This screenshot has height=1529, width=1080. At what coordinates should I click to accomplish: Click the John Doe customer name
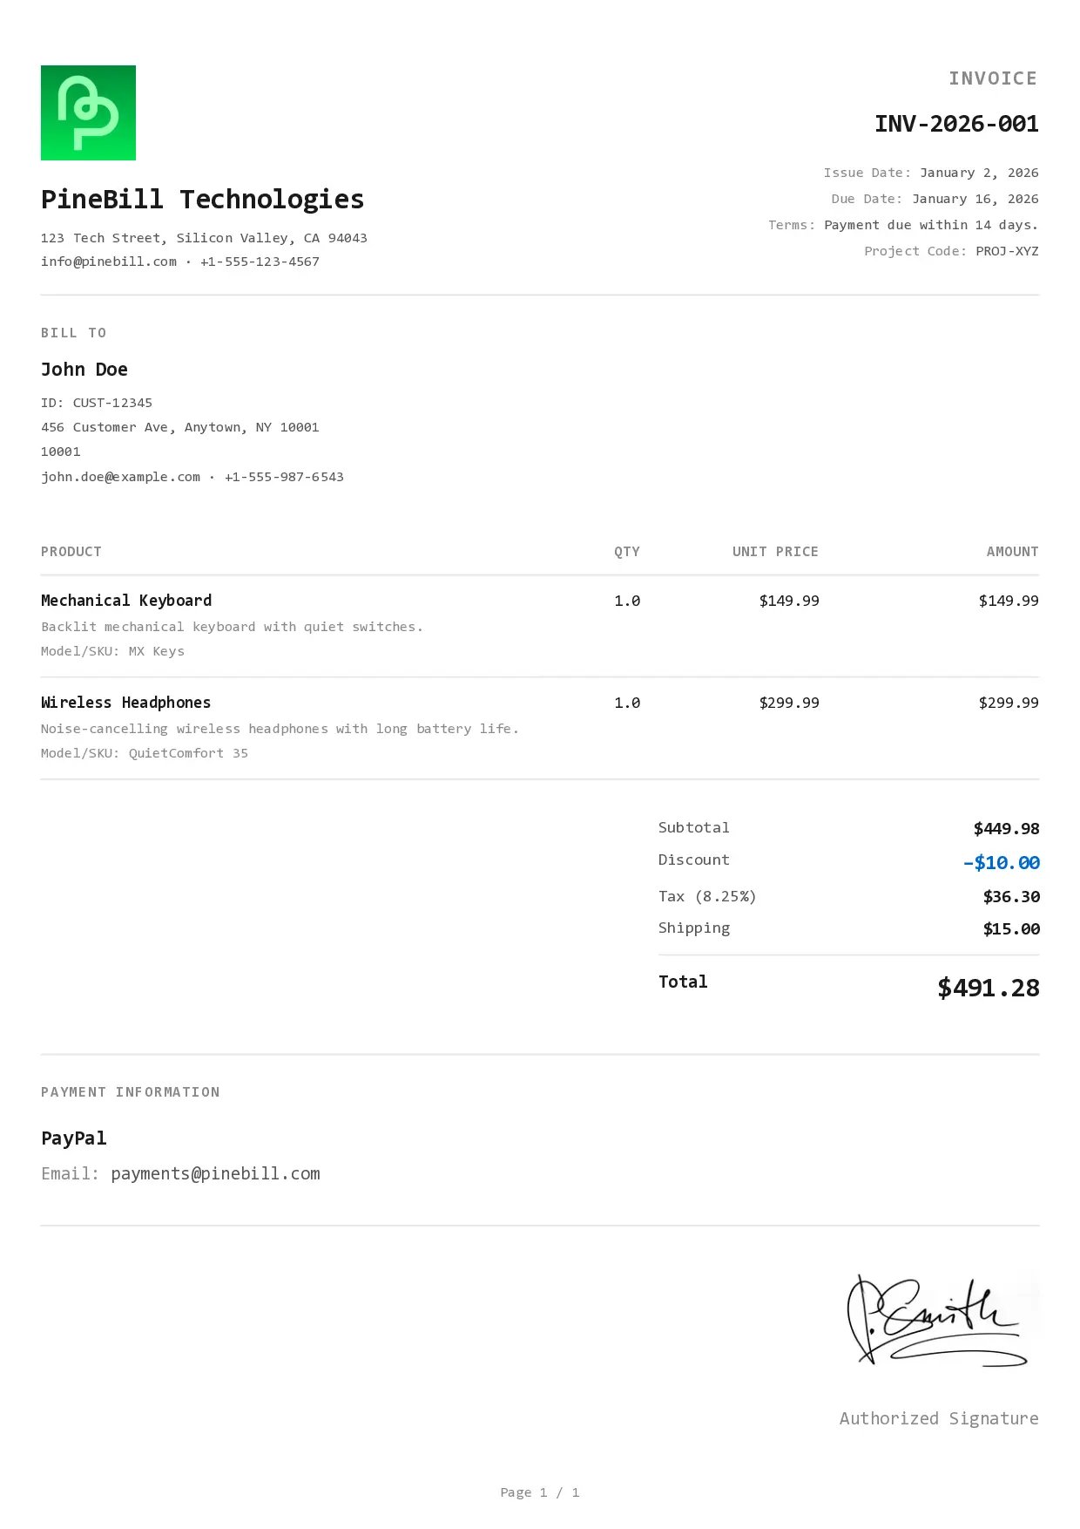(x=84, y=370)
